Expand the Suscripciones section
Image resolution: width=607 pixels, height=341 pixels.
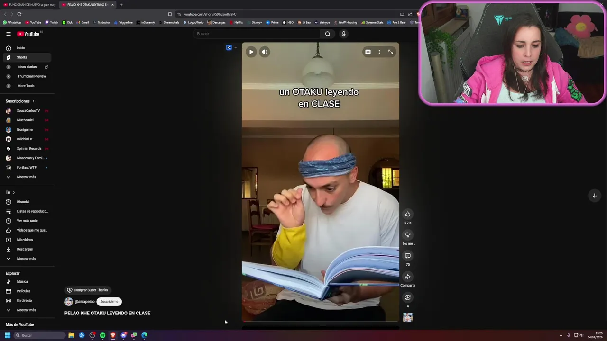click(x=20, y=101)
